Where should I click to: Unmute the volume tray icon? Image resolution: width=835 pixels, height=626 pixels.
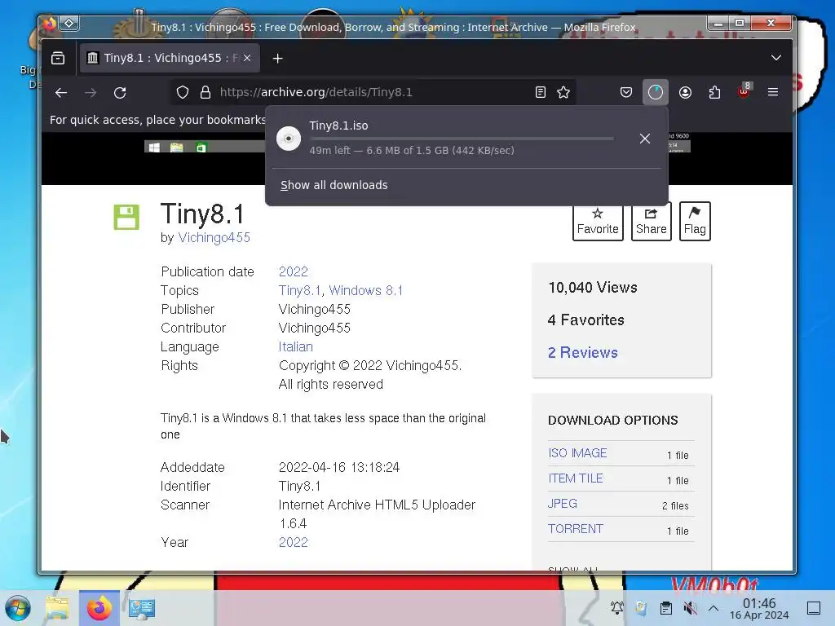click(x=690, y=608)
